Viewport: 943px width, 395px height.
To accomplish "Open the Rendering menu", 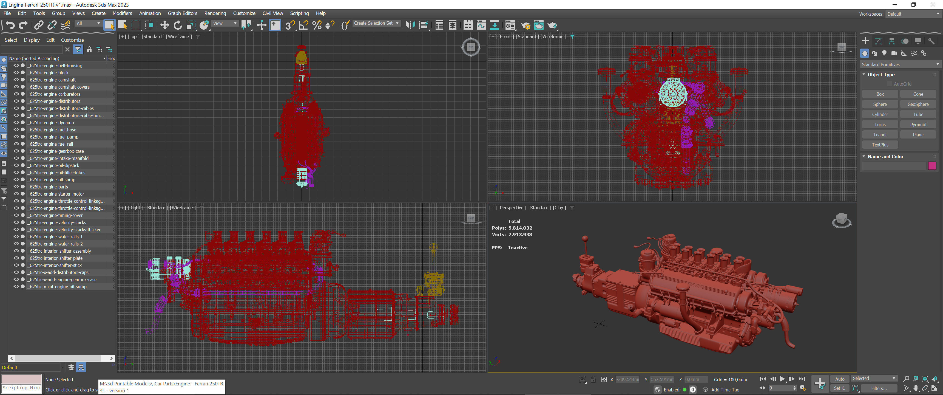I will point(215,13).
